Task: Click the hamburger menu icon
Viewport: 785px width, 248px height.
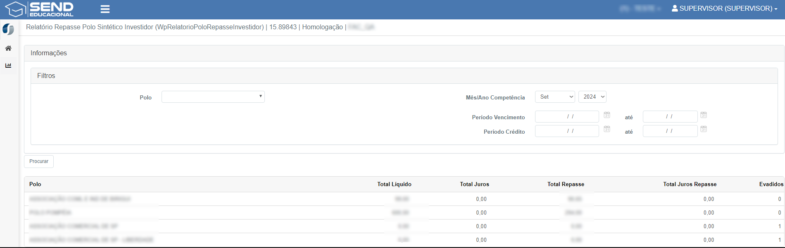Action: tap(105, 9)
